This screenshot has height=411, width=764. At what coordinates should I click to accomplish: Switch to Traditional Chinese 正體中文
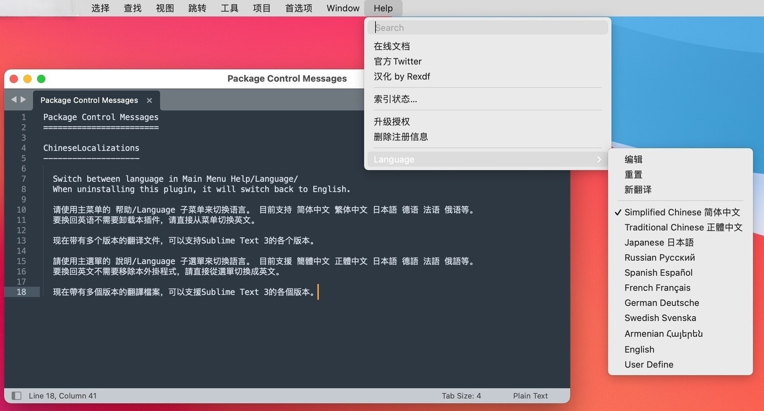pos(680,227)
